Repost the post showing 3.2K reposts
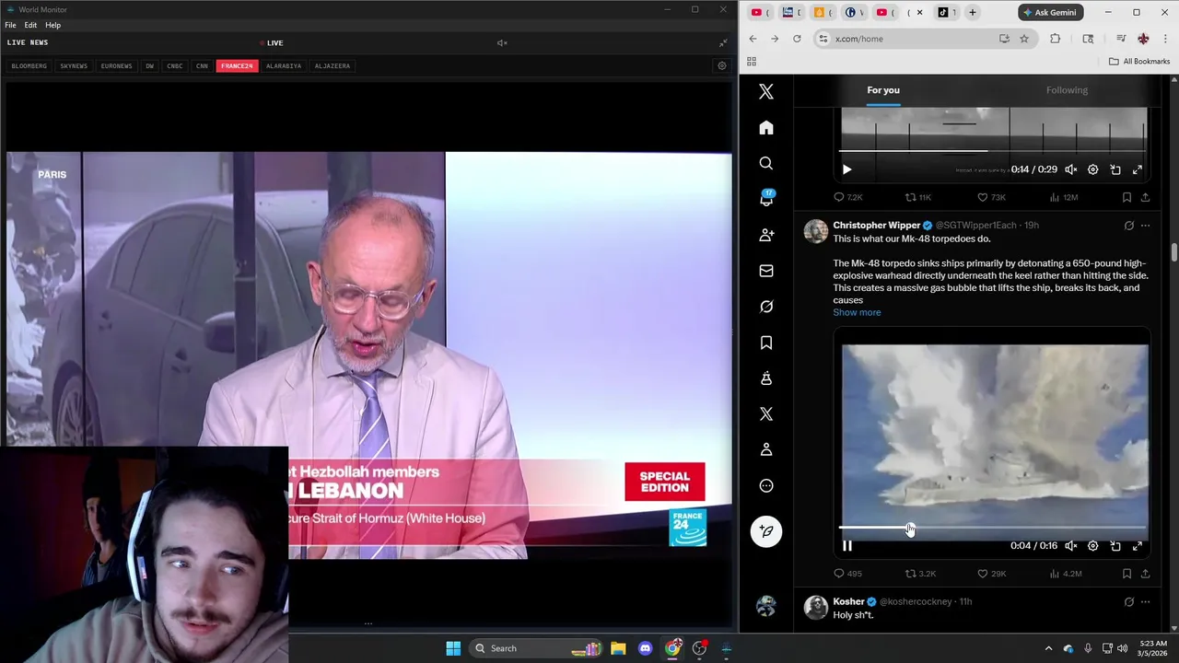Viewport: 1179px width, 663px height. coord(920,574)
